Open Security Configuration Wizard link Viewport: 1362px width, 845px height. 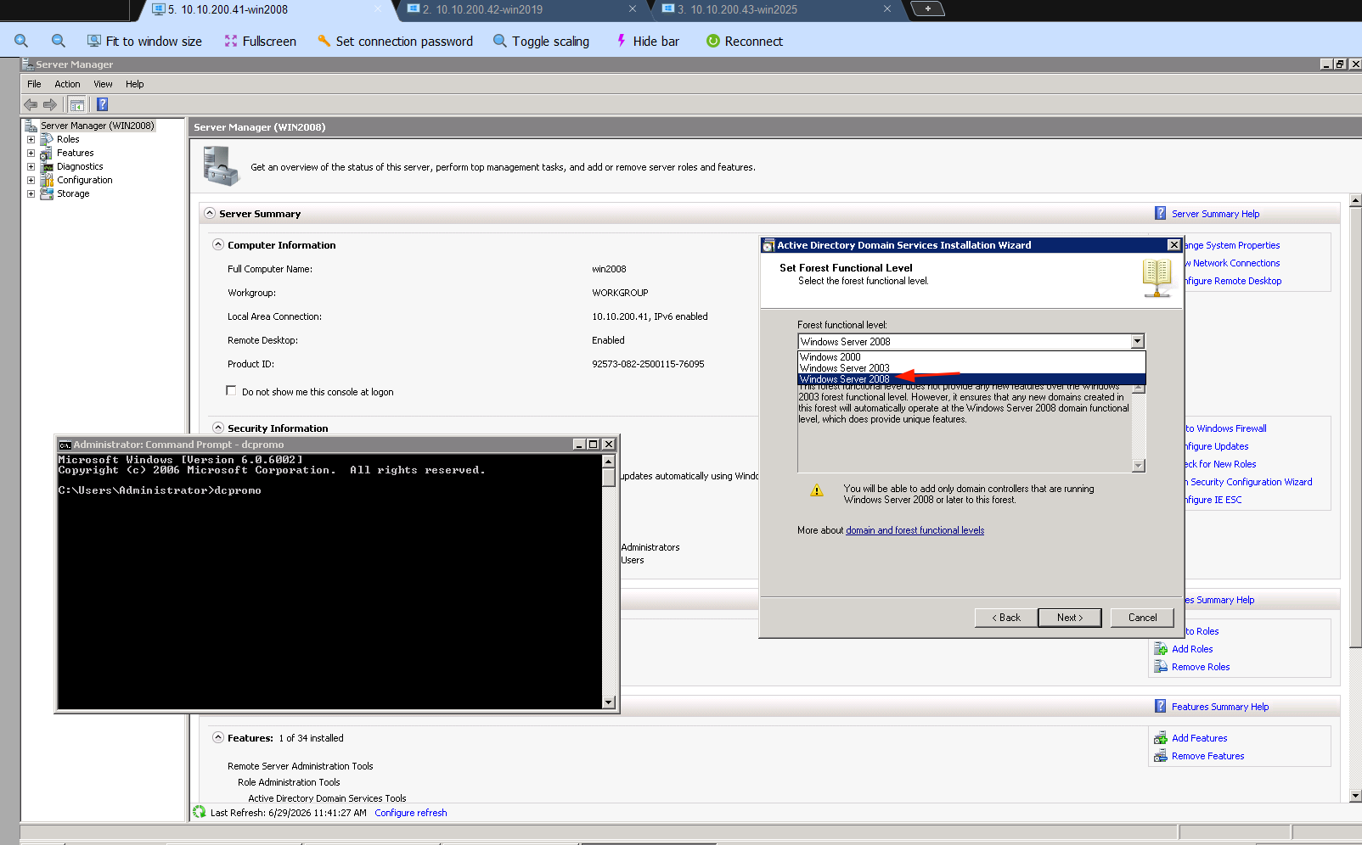[1251, 482]
